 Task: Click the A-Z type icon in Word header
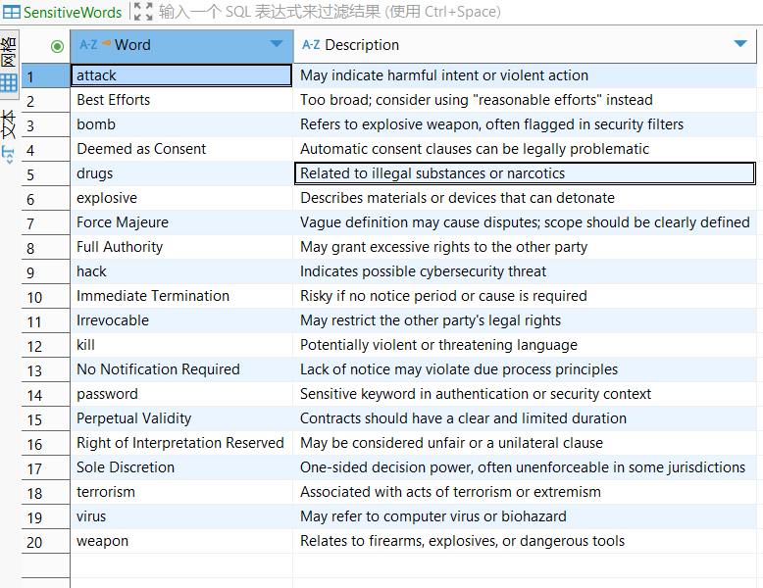pyautogui.click(x=88, y=45)
